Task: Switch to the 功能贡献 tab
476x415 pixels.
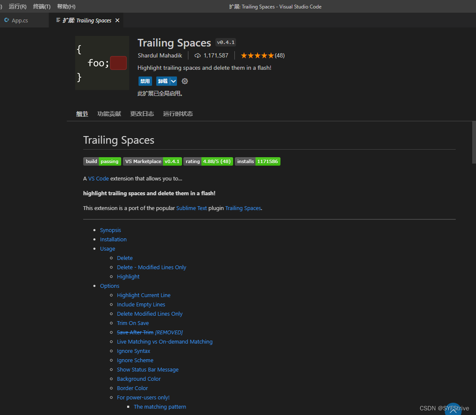Action: (x=109, y=114)
